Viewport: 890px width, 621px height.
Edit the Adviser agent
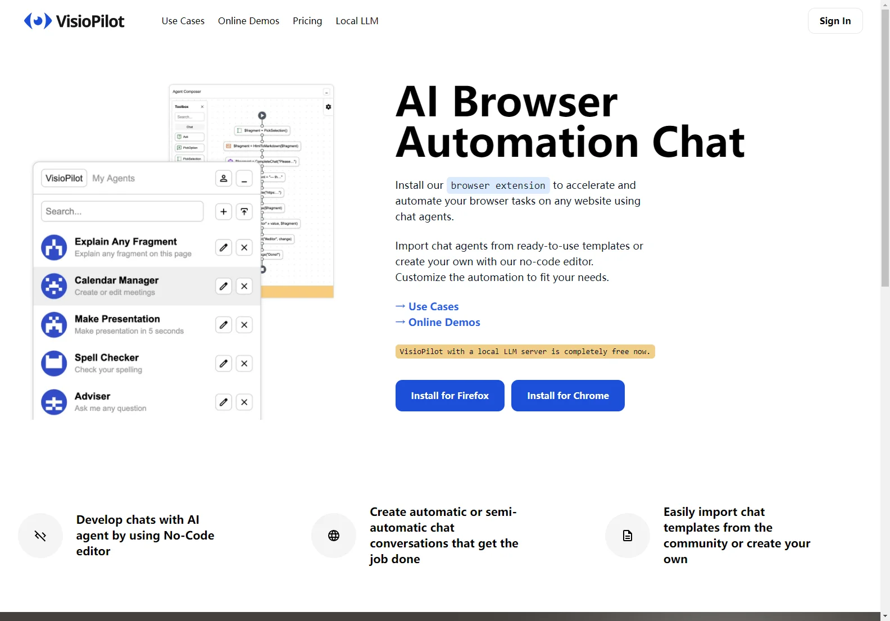pos(224,402)
